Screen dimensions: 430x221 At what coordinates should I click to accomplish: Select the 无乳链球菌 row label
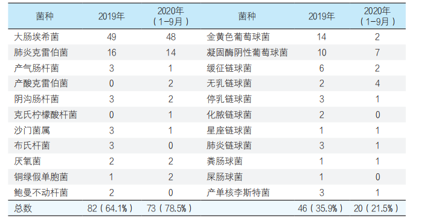[229, 83]
